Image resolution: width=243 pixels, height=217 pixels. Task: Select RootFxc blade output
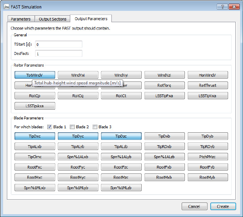coord(35,167)
